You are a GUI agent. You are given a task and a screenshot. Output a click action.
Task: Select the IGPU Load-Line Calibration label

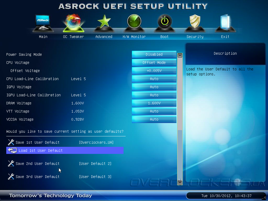33,95
